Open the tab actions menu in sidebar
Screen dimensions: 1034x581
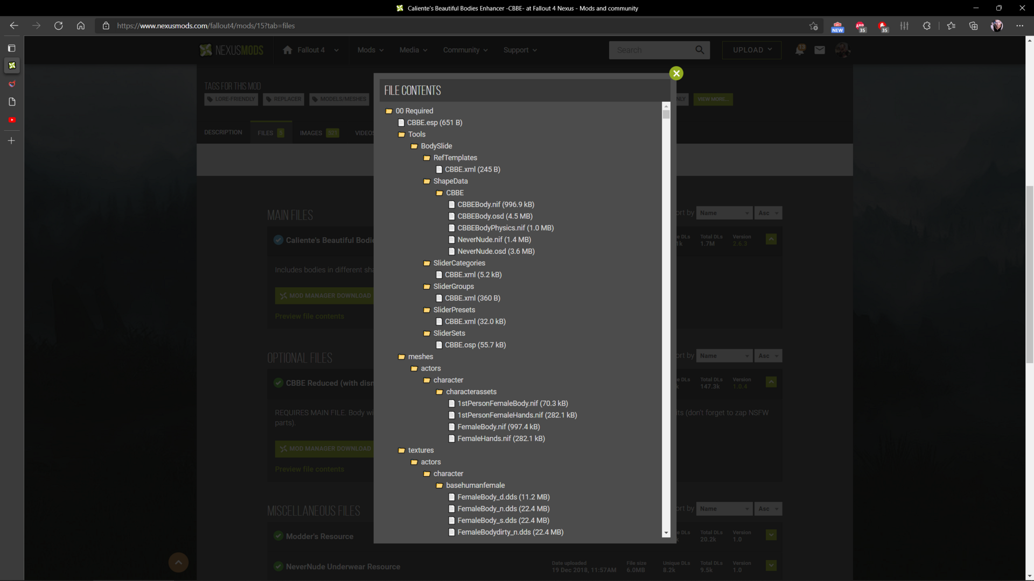12,48
